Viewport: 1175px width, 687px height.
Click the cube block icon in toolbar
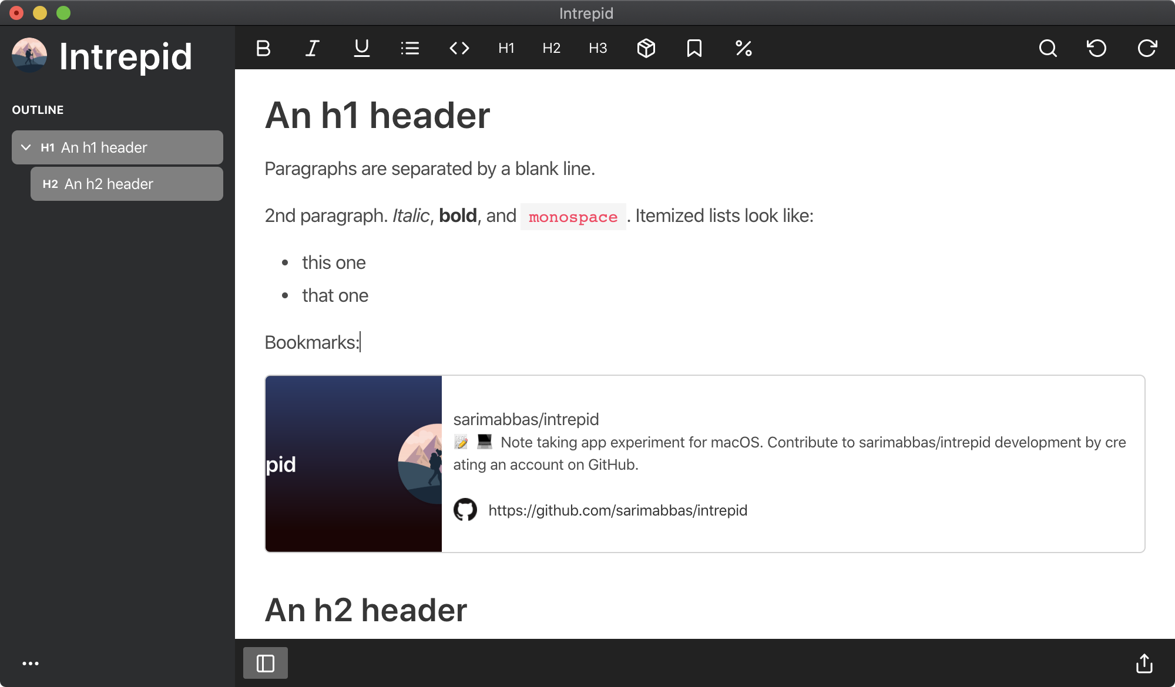point(646,48)
